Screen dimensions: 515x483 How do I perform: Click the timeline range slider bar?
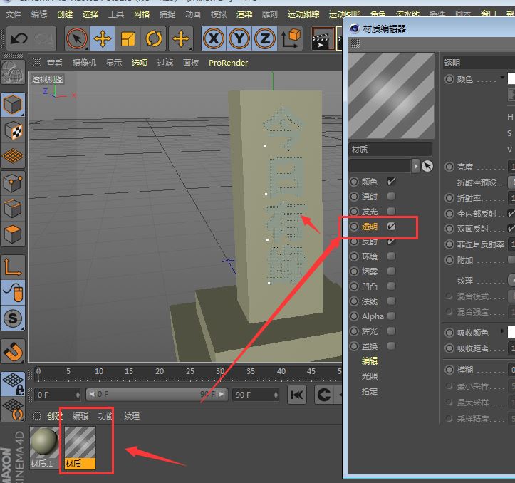pos(157,394)
